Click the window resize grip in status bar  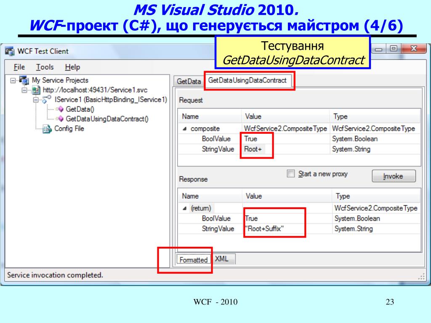point(421,277)
